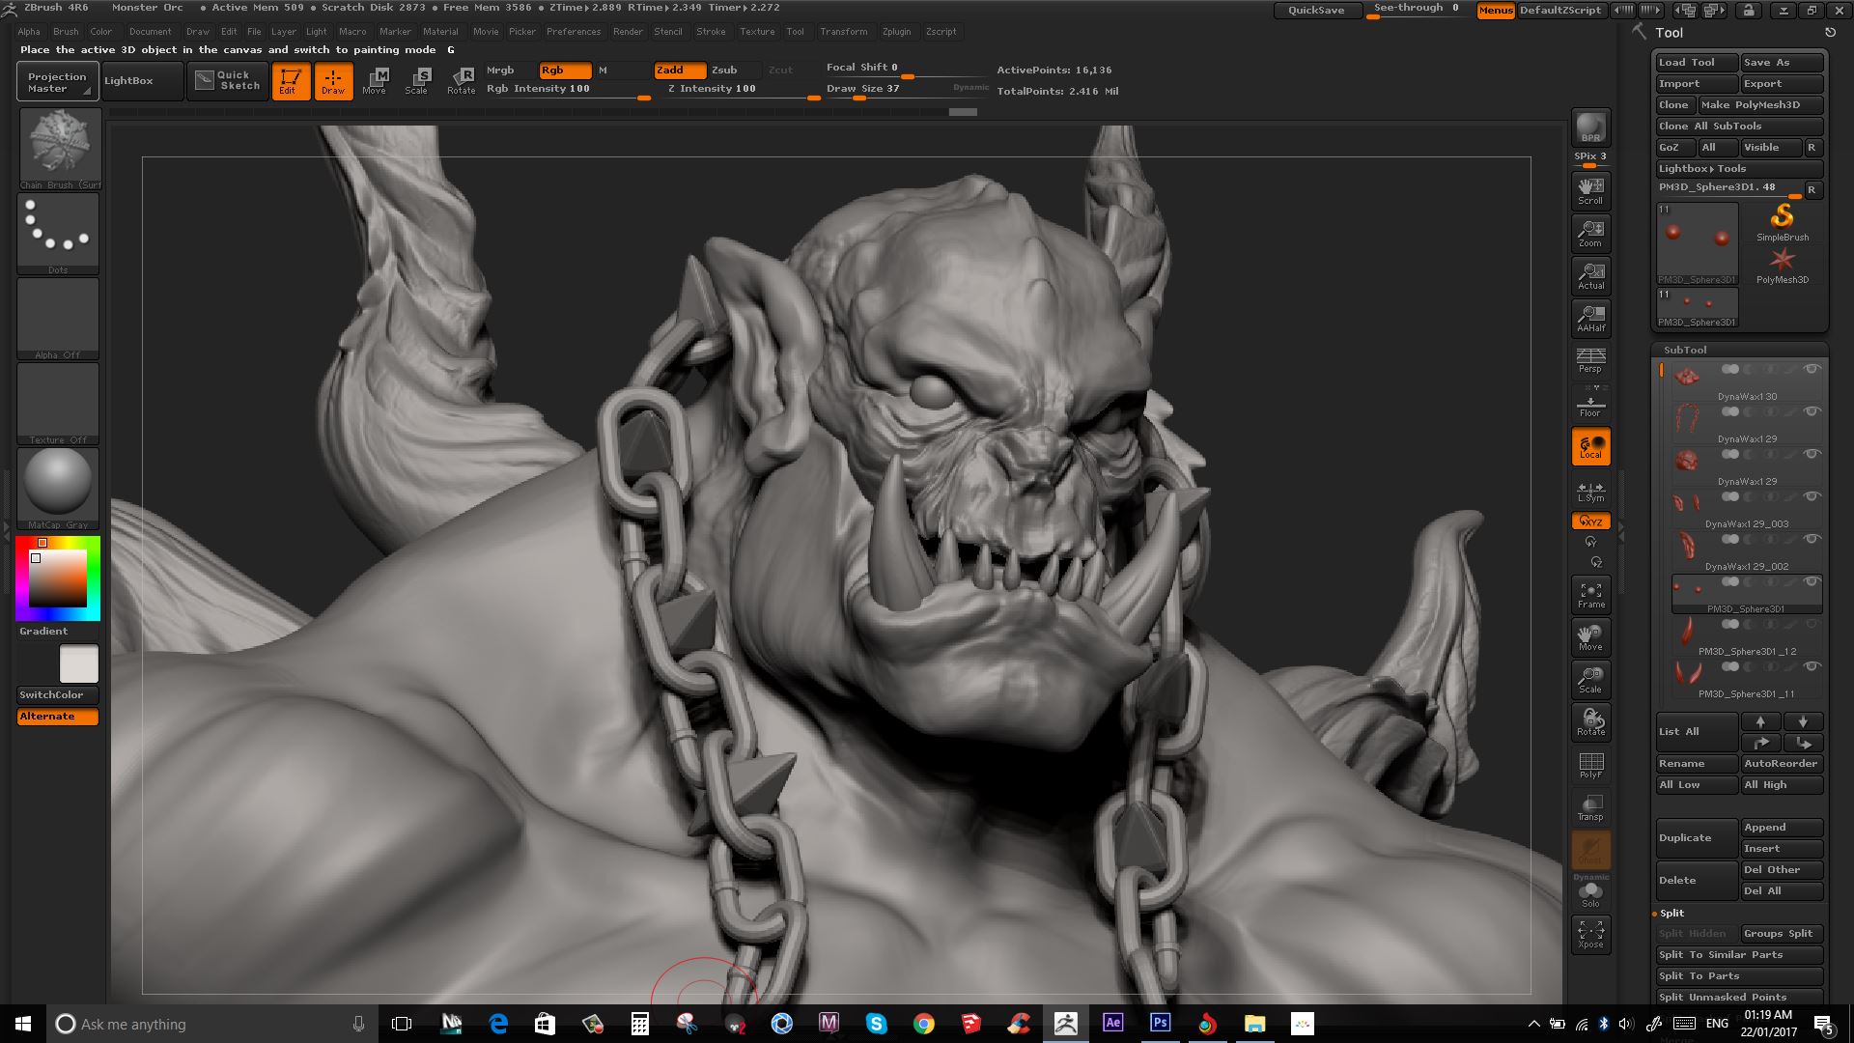Screen dimensions: 1854x1043
Task: Open the Stroke menu
Action: (x=711, y=32)
